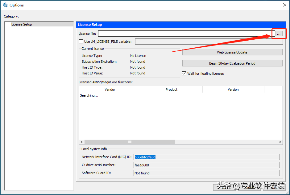
Task: Click 'Not found' next to Subscription Expiration
Action: pyautogui.click(x=138, y=62)
